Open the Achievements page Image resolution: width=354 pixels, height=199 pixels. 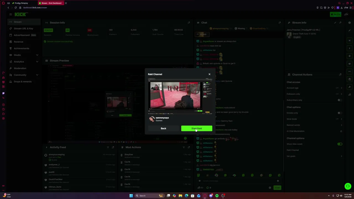pyautogui.click(x=24, y=48)
